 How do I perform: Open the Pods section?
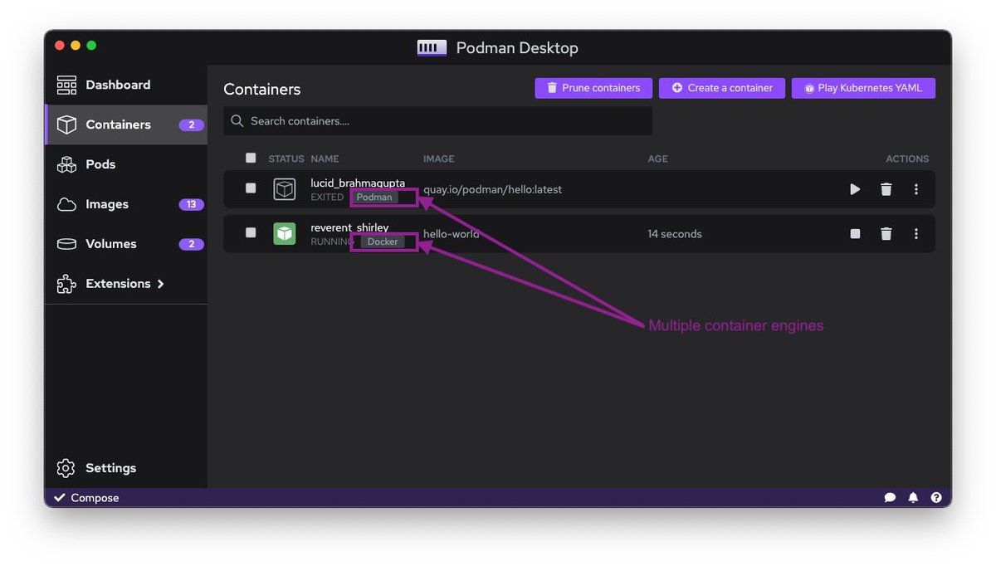coord(125,164)
